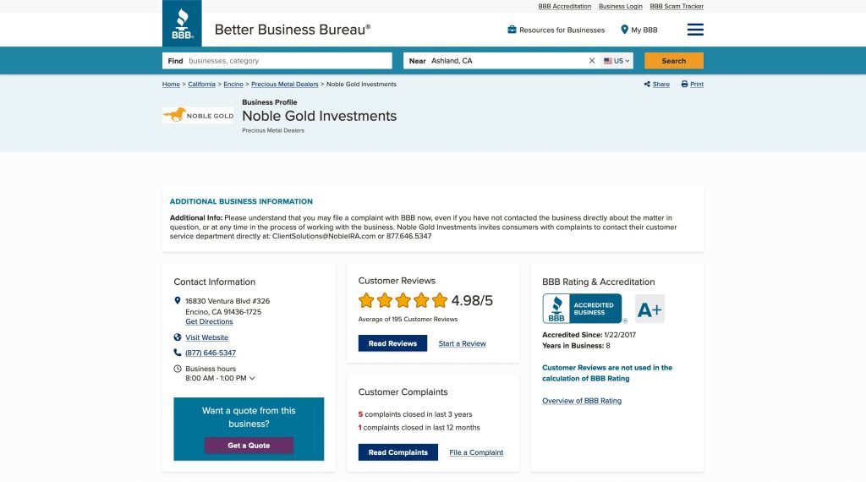The width and height of the screenshot is (866, 482).
Task: Open BBB Scam Tracker link
Action: pyautogui.click(x=677, y=6)
